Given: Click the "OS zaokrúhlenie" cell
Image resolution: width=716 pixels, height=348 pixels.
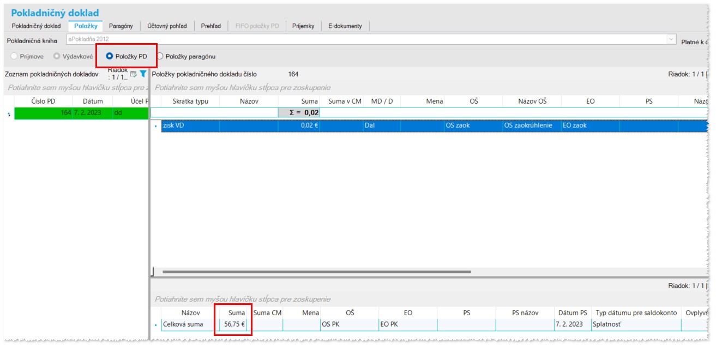Looking at the screenshot, I should pos(532,125).
